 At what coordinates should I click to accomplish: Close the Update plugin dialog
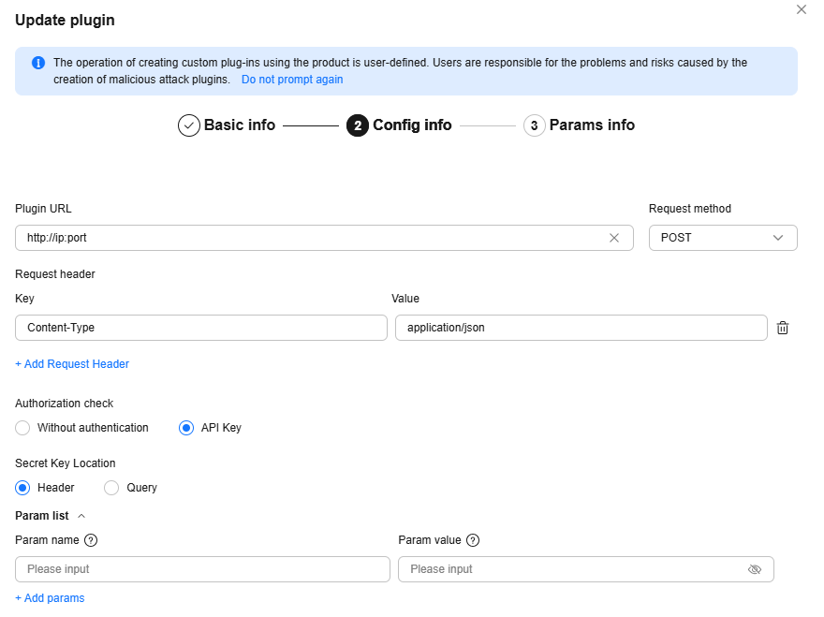click(801, 10)
